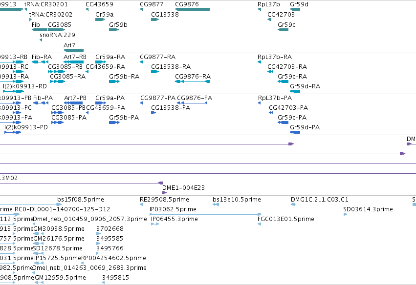416x285 pixels.
Task: Click the Gr59a-PA protein glyph
Action: (x=101, y=103)
